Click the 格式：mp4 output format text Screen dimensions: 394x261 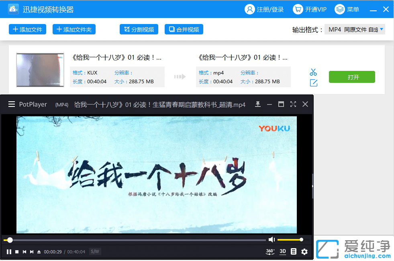tap(211, 72)
